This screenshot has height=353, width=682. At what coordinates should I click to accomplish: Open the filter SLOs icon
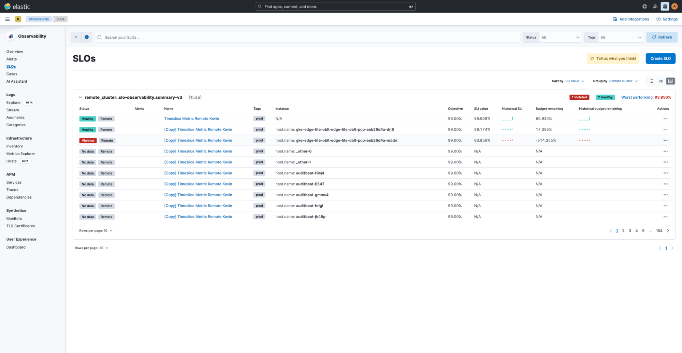click(76, 37)
